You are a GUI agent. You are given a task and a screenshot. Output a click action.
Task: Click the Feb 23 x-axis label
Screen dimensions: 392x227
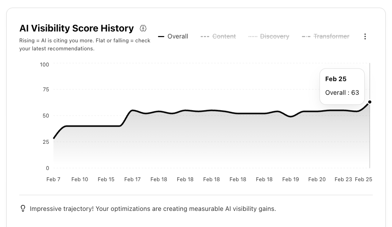click(343, 179)
